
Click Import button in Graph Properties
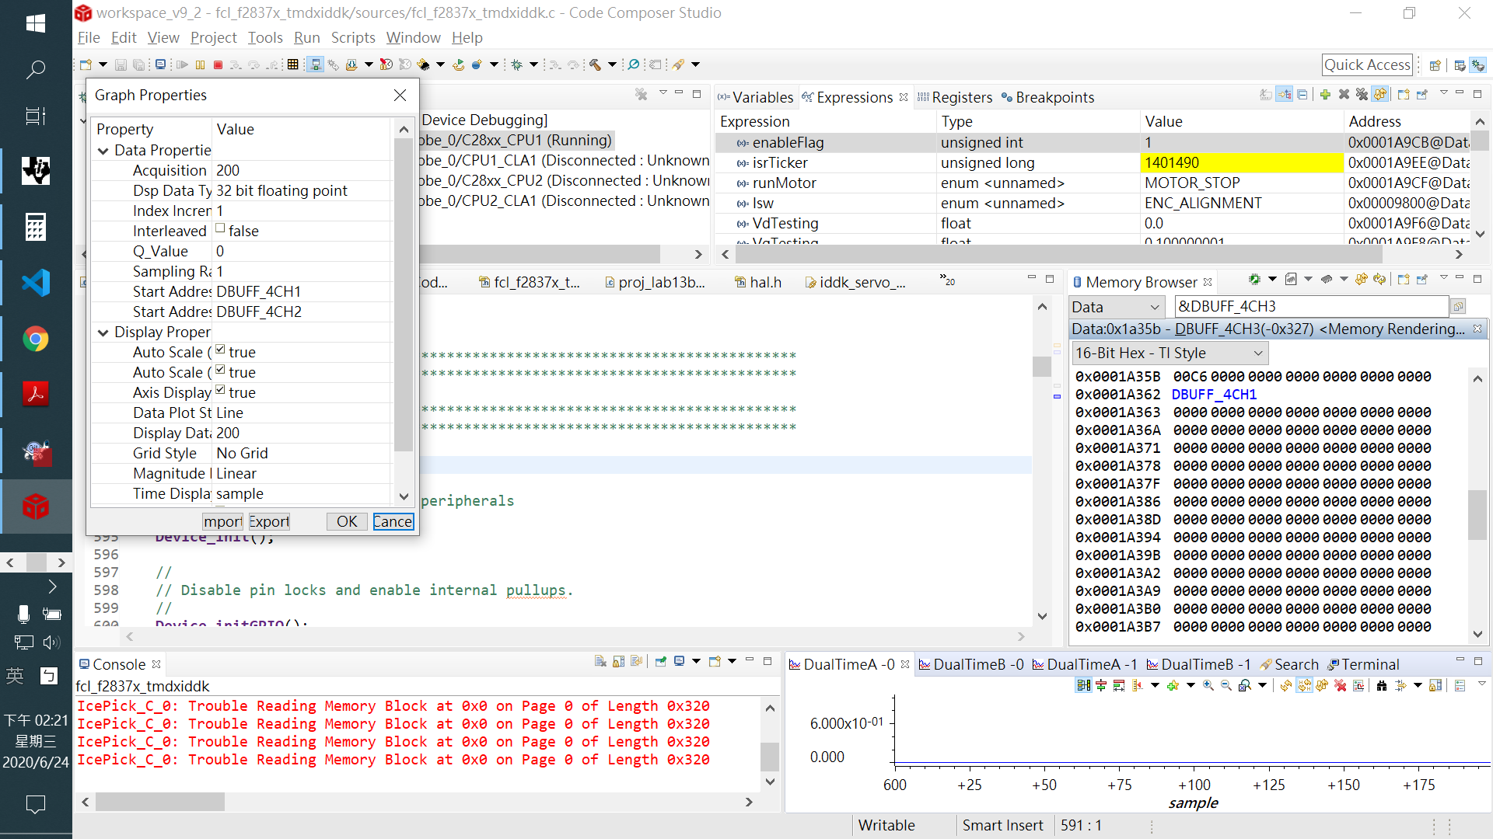pyautogui.click(x=223, y=521)
